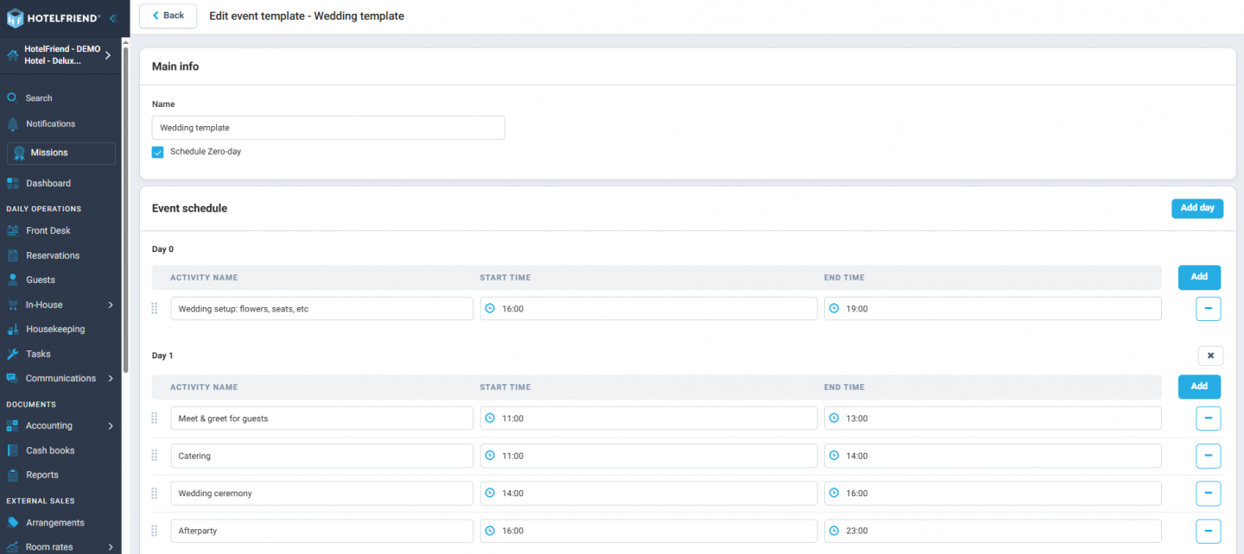Click the Back button
This screenshot has height=554, width=1244.
coord(168,16)
